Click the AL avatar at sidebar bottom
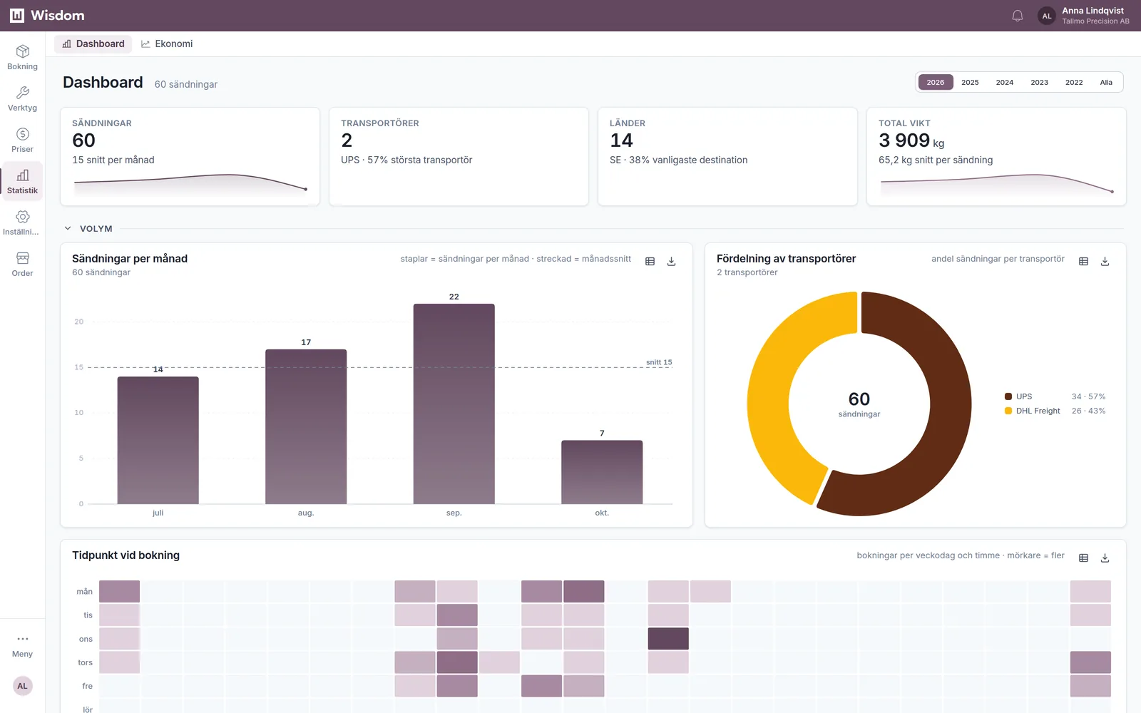 click(22, 686)
